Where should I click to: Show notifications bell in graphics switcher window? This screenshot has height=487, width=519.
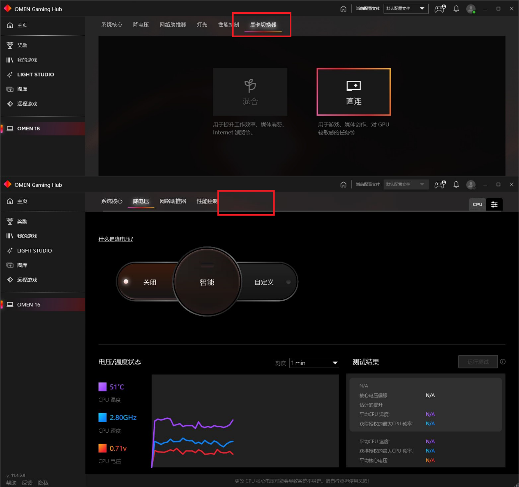click(456, 9)
